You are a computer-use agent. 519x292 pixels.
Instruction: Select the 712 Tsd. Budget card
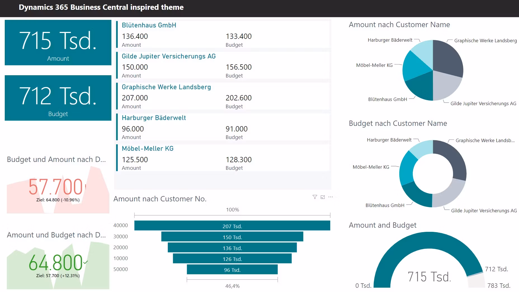click(58, 98)
